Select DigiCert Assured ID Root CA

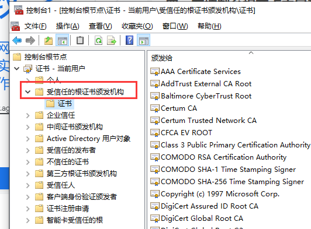pos(209,206)
